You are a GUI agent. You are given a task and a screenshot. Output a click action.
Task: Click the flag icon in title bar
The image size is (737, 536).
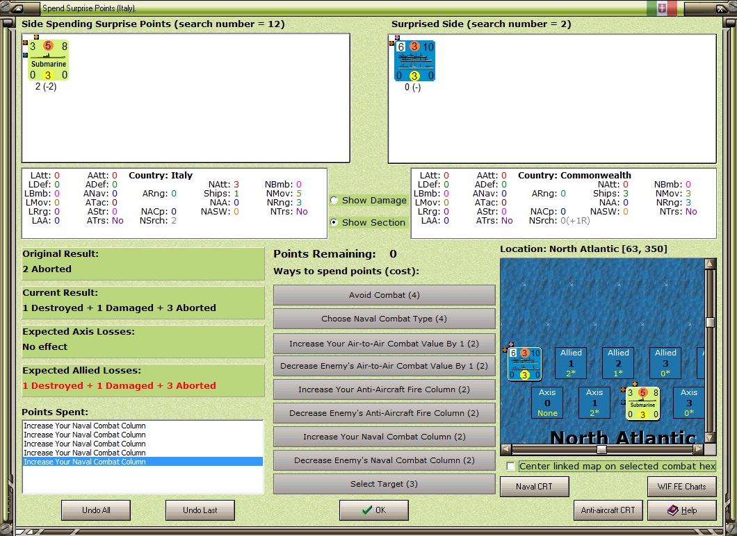pos(661,8)
